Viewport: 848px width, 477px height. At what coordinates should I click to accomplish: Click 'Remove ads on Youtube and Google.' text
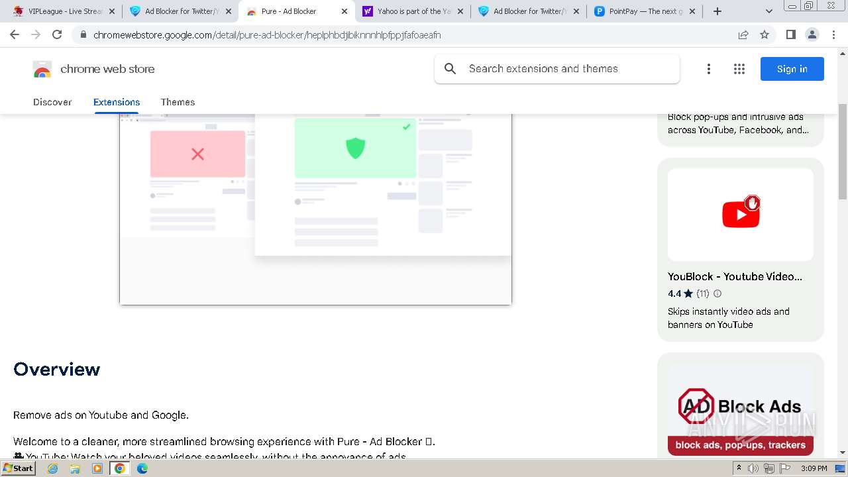[x=101, y=415]
